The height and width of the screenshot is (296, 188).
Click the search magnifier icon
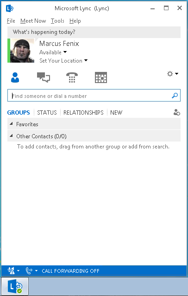click(175, 96)
